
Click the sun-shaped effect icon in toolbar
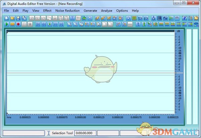(x=128, y=18)
